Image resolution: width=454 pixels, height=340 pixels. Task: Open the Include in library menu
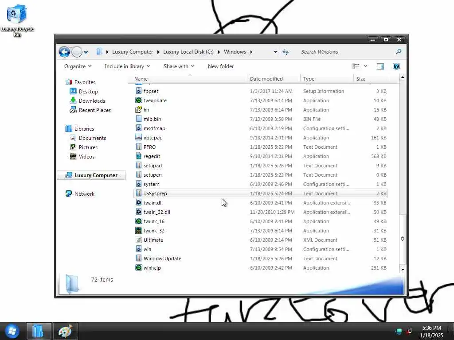(x=127, y=66)
